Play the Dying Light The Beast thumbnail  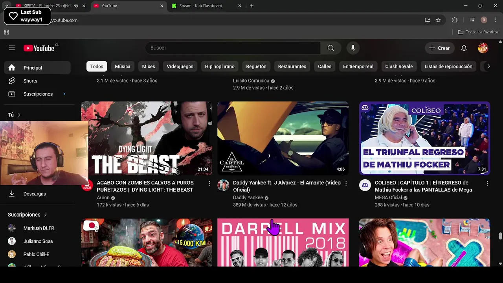coord(147,138)
